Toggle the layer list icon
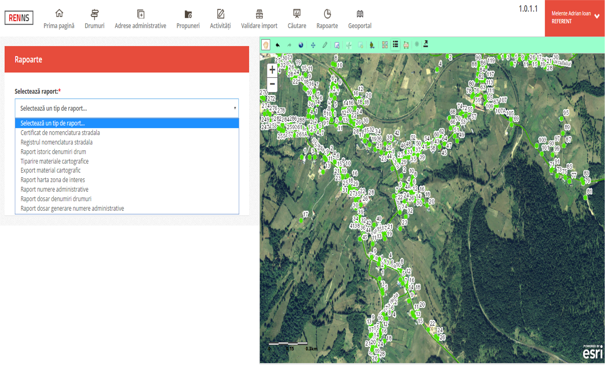 pyautogui.click(x=395, y=45)
